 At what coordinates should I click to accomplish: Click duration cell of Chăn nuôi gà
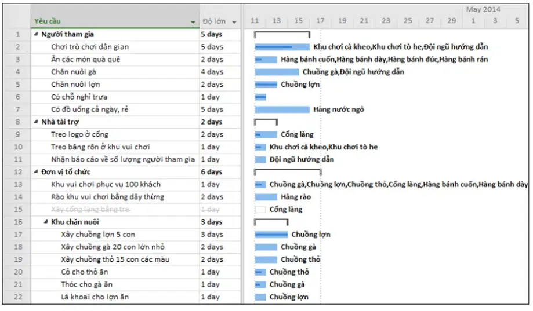click(220, 72)
